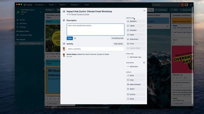Open the Labels option

(x=135, y=26)
